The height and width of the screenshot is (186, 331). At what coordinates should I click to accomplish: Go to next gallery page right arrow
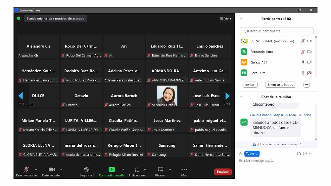pyautogui.click(x=227, y=96)
